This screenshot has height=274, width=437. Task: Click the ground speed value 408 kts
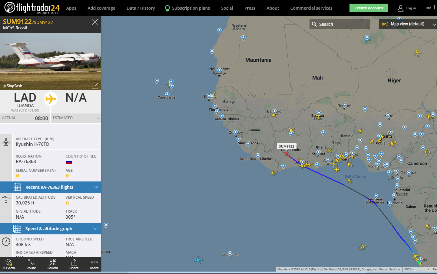pos(24,245)
